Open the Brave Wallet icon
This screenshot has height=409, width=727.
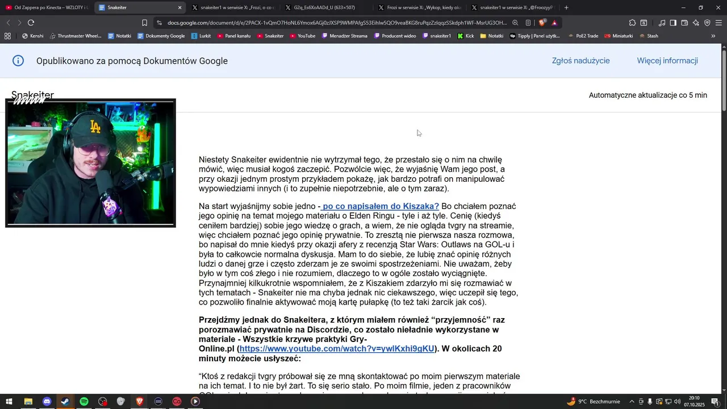click(684, 23)
